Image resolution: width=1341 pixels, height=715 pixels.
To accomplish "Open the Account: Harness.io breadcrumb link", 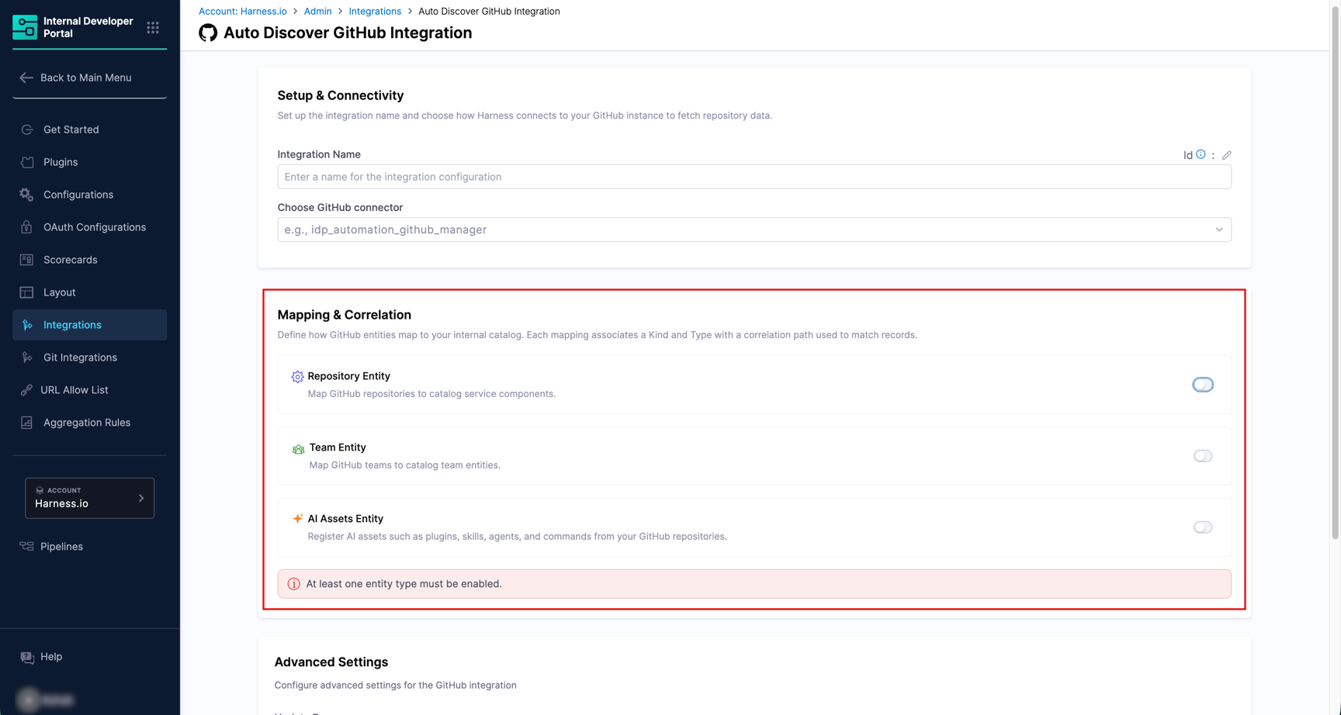I will click(x=242, y=11).
